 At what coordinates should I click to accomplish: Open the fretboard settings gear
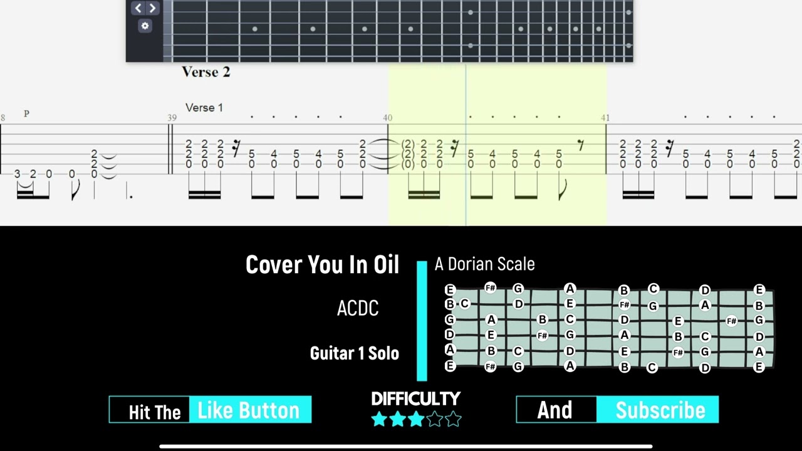[145, 26]
